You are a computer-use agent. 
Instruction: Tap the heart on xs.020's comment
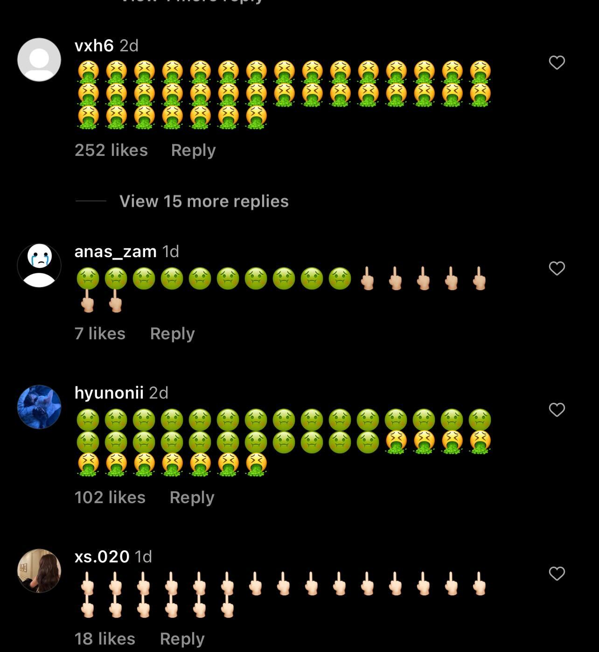(557, 574)
